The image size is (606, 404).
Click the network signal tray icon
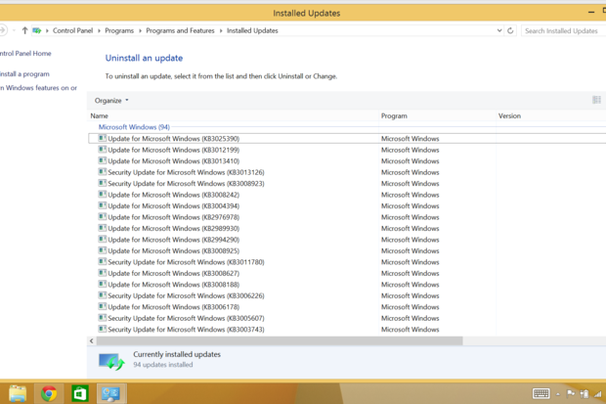point(598,394)
